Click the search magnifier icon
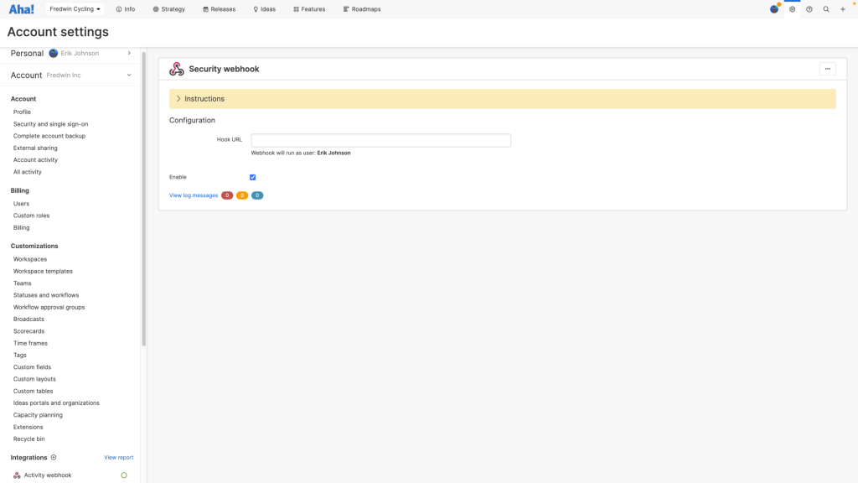Viewport: 858px width, 483px height. point(826,9)
